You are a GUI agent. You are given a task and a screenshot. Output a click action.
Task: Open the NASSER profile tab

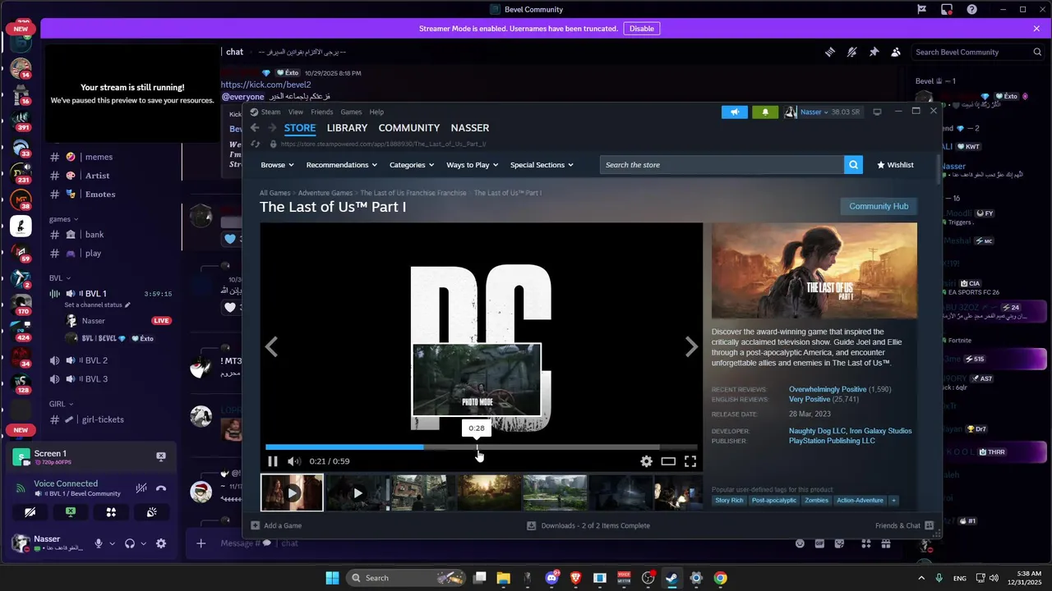(x=470, y=128)
